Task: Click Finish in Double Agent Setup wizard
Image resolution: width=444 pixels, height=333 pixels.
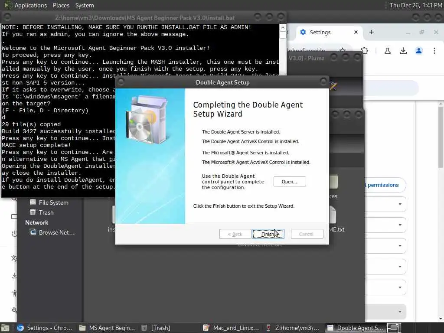Action: click(268, 234)
